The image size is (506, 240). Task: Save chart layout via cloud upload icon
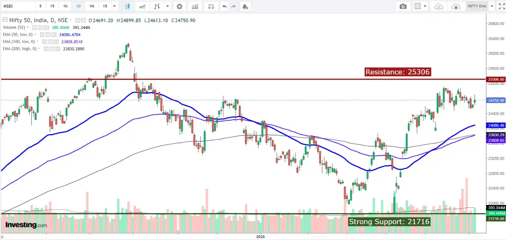(x=456, y=6)
